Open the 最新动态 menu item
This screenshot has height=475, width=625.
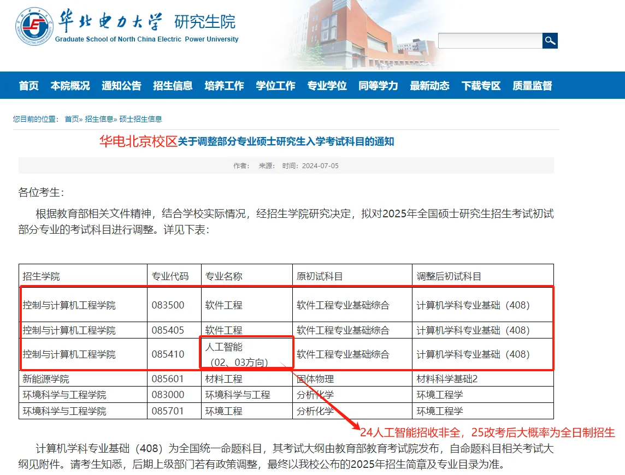(429, 86)
